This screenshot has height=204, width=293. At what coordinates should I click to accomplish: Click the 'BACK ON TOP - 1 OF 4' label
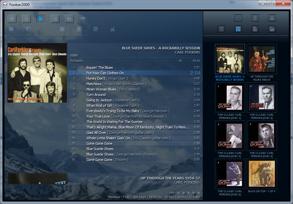(x=262, y=191)
